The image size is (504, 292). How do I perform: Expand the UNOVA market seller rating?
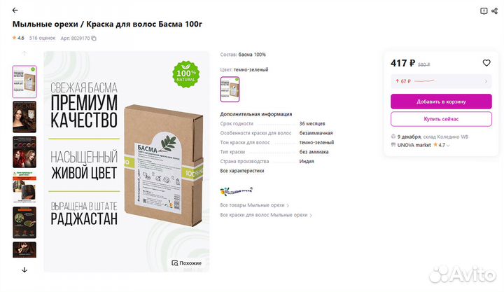point(448,145)
